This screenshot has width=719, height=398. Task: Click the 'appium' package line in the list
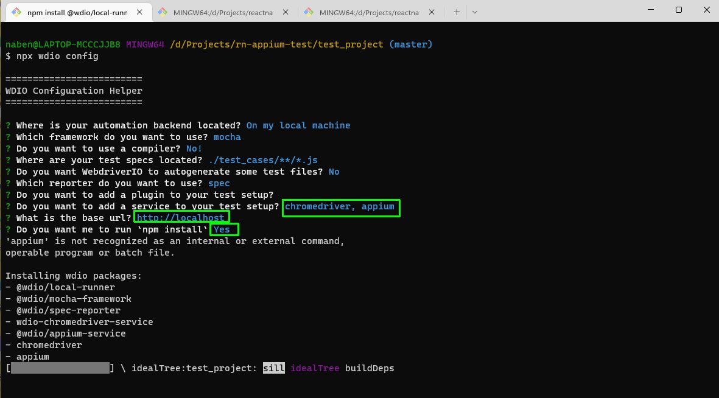point(27,357)
